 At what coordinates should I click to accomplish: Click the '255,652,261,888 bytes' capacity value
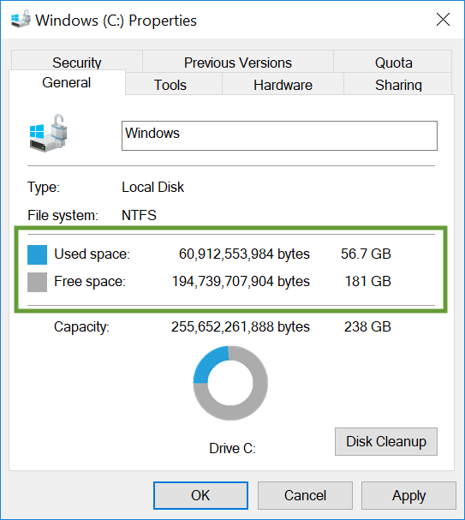(x=241, y=327)
